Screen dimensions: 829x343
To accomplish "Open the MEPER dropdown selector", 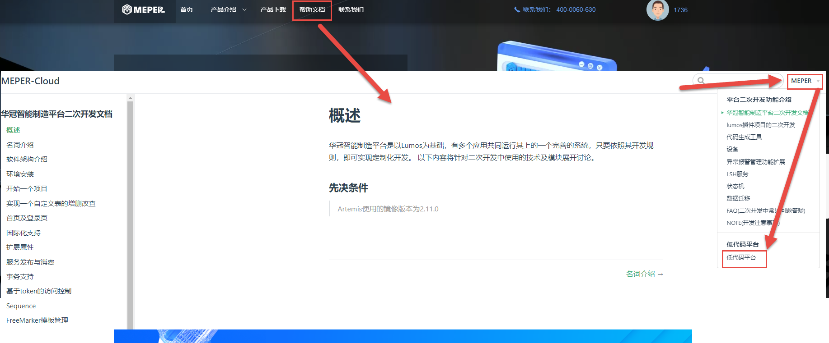I will click(x=805, y=81).
